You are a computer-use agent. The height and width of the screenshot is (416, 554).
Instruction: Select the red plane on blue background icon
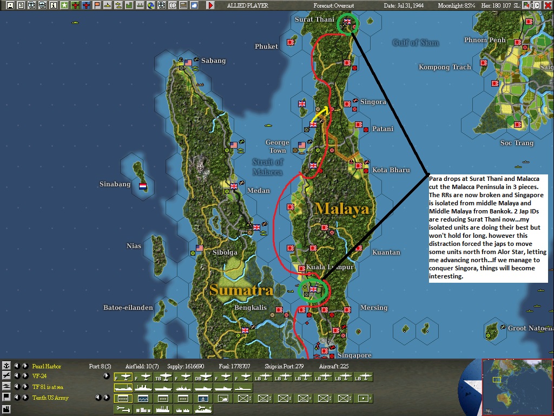pos(86,5)
